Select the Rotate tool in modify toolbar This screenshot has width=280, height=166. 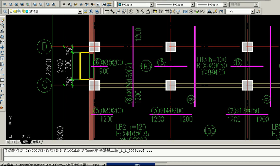click(3, 53)
